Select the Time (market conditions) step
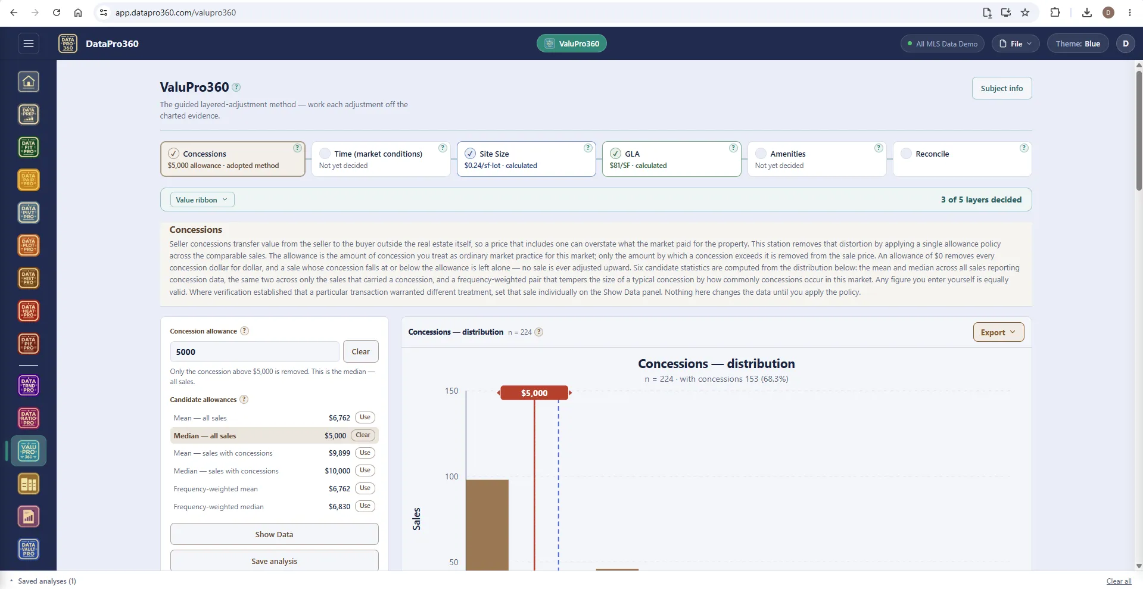This screenshot has height=589, width=1143. point(381,159)
